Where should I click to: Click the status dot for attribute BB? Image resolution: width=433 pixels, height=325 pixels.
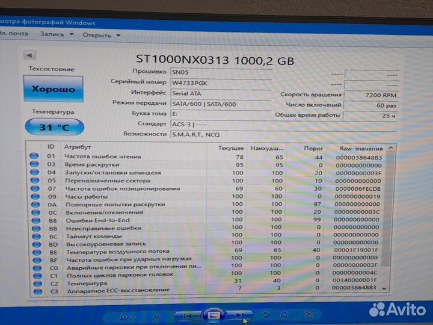click(37, 229)
